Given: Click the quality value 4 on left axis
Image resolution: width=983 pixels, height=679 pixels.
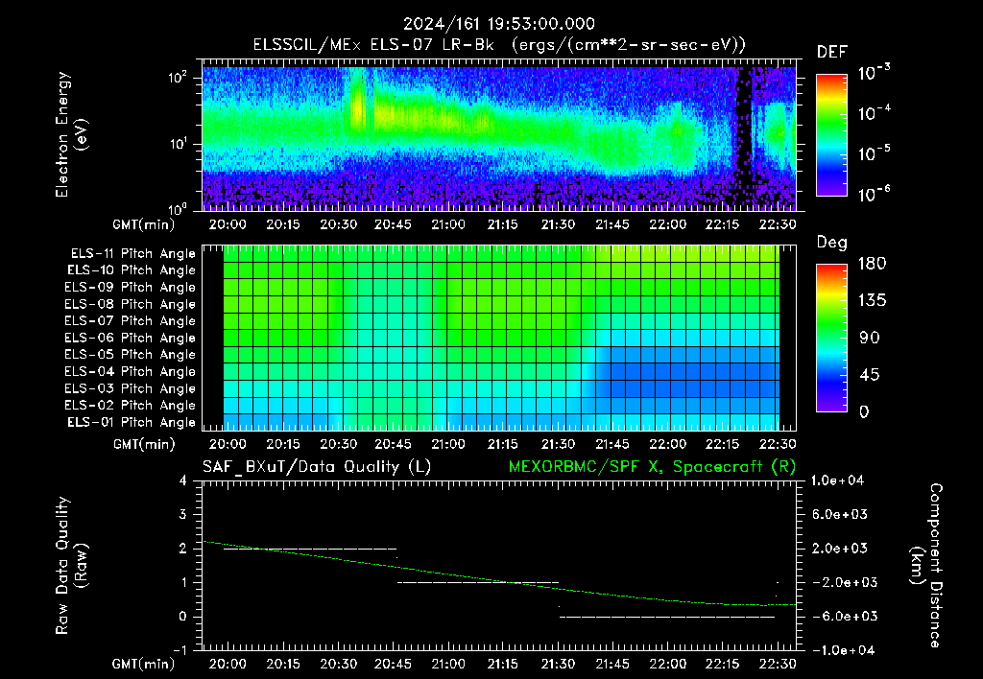Looking at the screenshot, I should coord(183,481).
